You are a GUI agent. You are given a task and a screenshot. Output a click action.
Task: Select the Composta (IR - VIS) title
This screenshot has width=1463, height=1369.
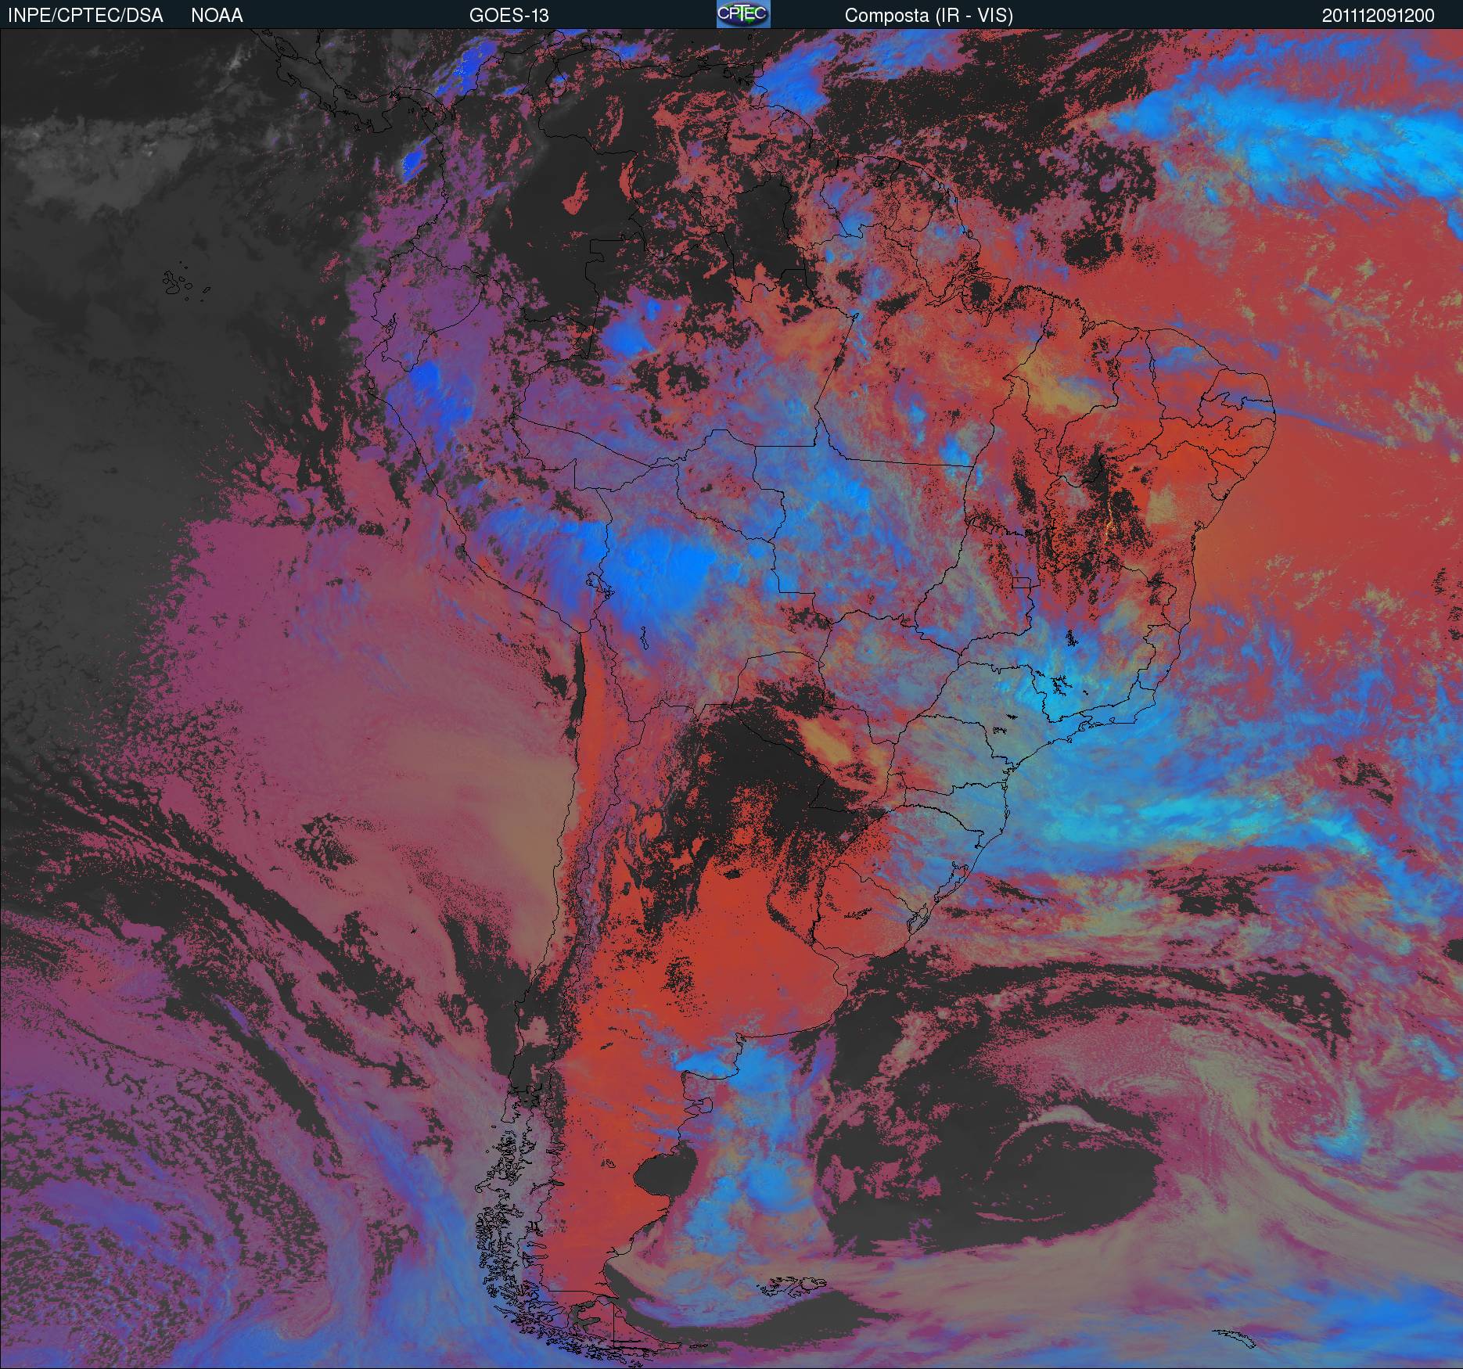click(929, 16)
